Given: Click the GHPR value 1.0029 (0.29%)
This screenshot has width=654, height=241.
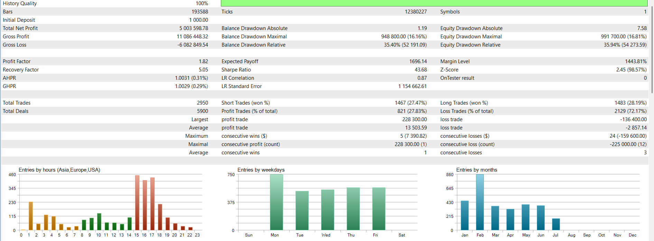Looking at the screenshot, I should (191, 86).
